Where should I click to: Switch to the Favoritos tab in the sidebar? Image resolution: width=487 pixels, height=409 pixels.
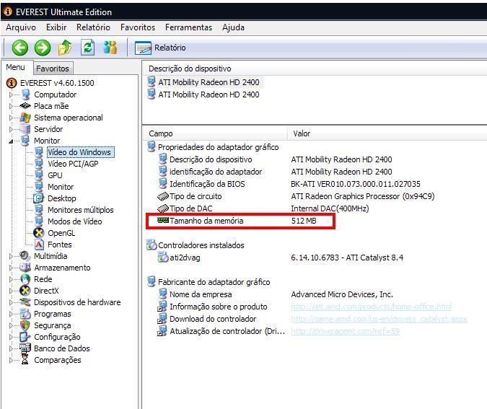click(53, 69)
